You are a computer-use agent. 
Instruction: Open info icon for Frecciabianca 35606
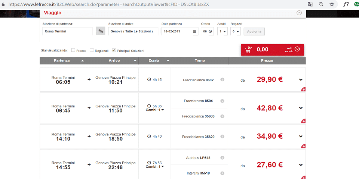[222, 116]
